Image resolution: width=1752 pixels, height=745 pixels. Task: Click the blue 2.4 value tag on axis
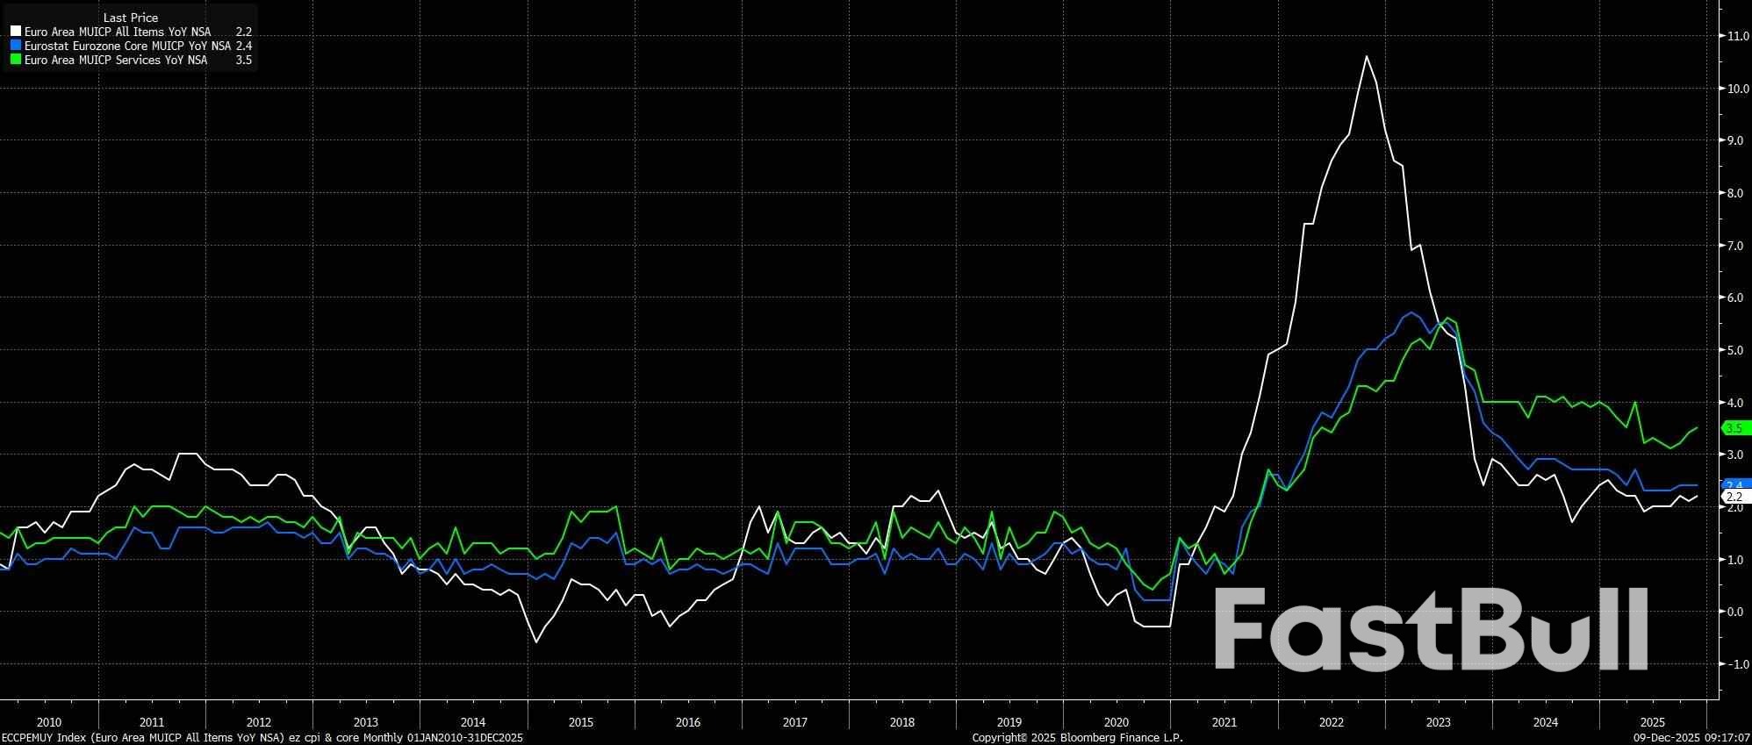pyautogui.click(x=1735, y=484)
